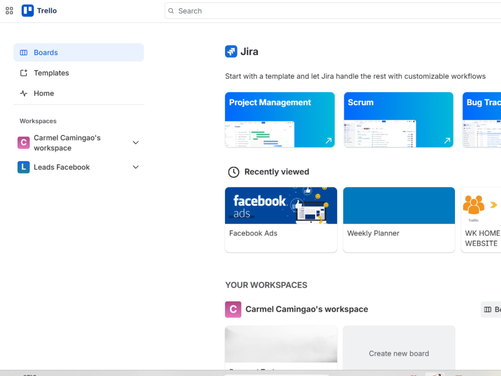The height and width of the screenshot is (376, 501).
Task: Click the Weekly Planner board title
Action: tap(373, 234)
